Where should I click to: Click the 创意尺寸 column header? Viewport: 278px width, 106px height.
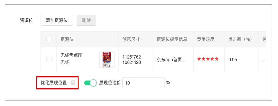(x=131, y=39)
